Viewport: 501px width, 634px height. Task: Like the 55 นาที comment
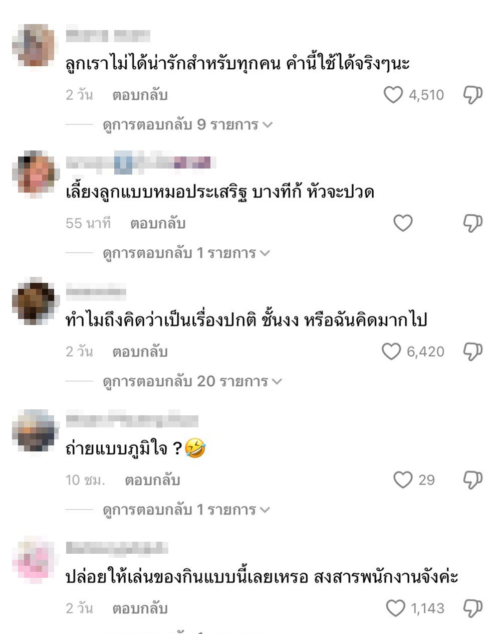click(x=403, y=223)
